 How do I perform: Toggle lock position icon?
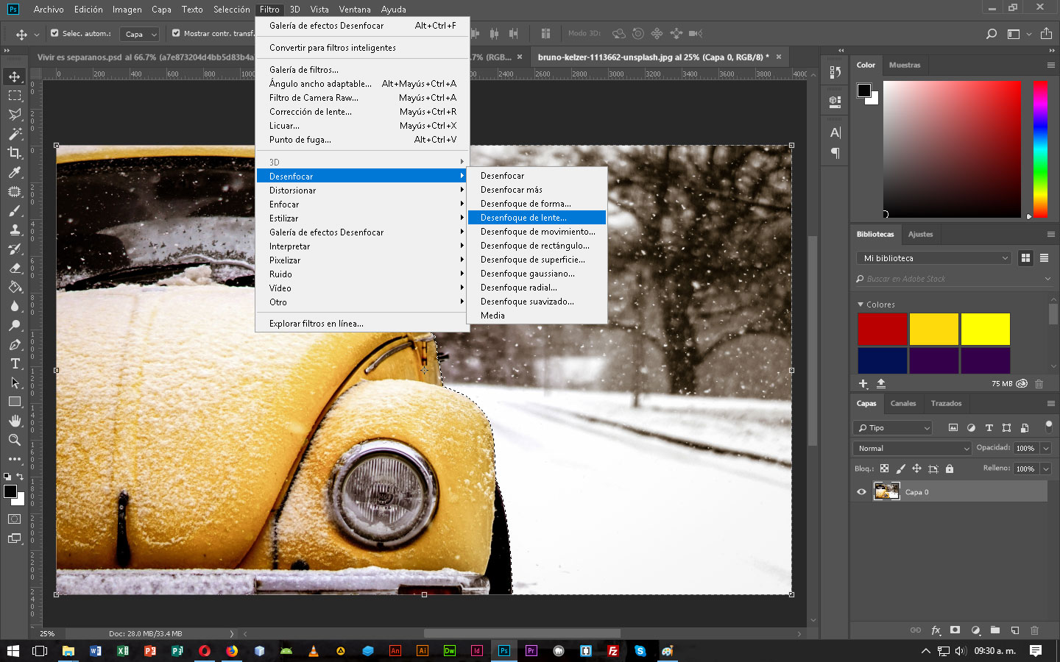pos(916,469)
